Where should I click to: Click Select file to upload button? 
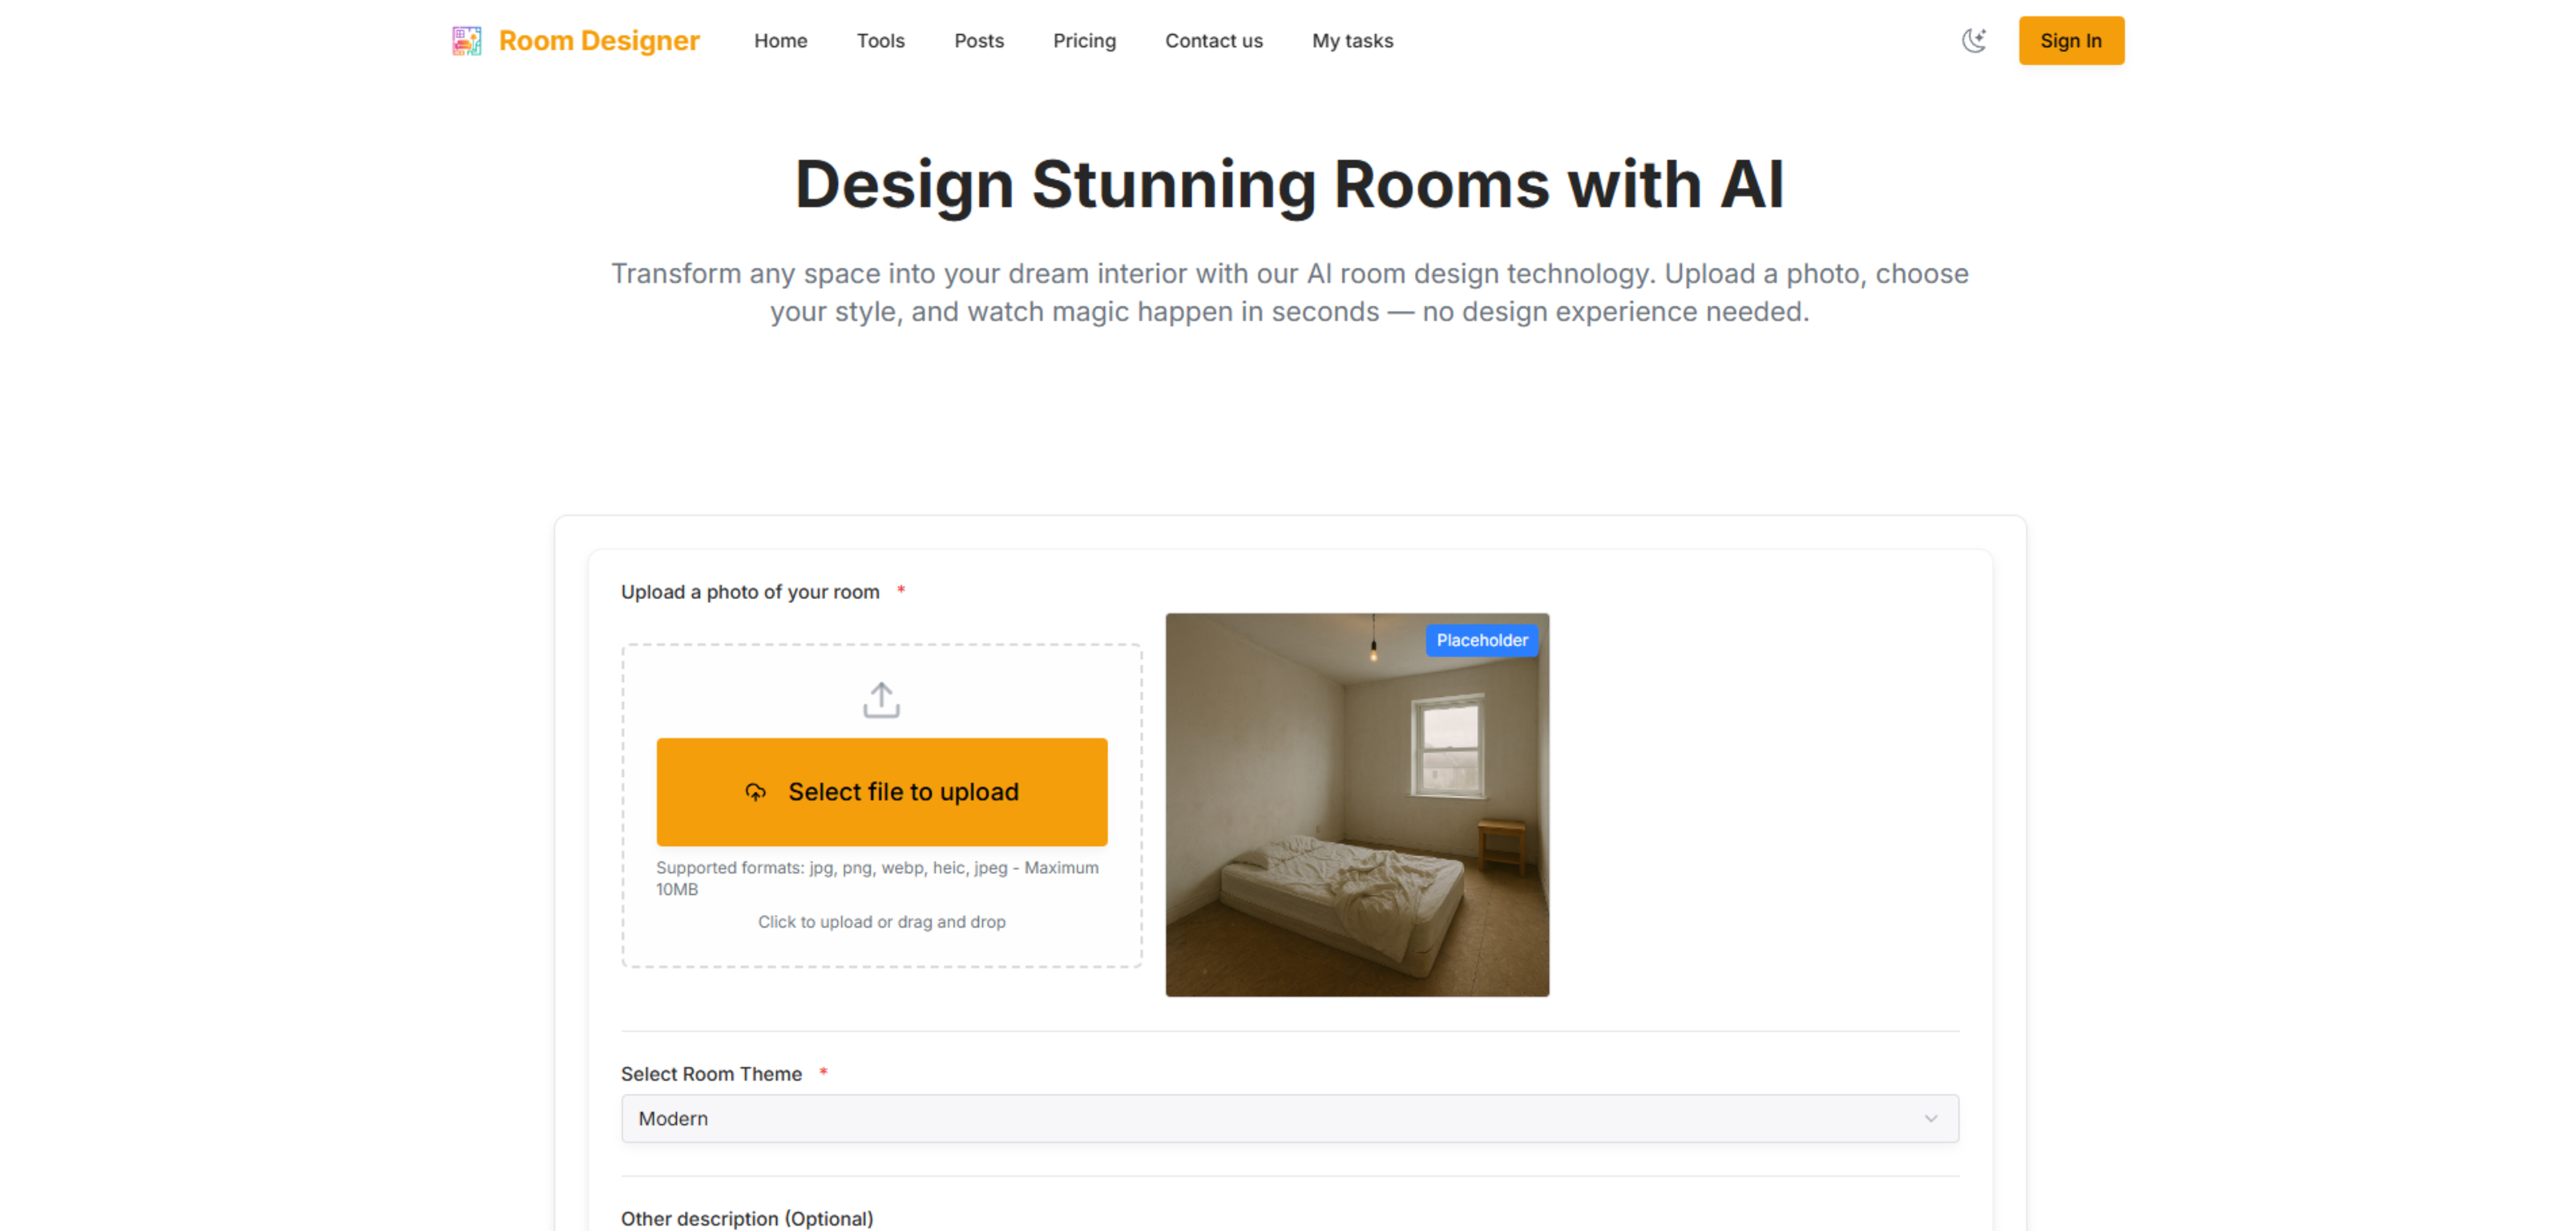tap(881, 792)
